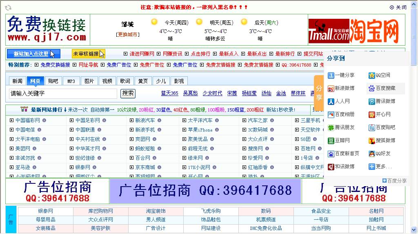The width and height of the screenshot is (418, 234).
Task: Click the 百度相册 icon
Action: coord(331,115)
